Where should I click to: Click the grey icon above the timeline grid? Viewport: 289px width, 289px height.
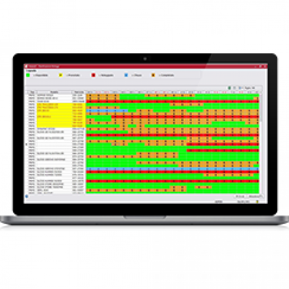coord(235,88)
